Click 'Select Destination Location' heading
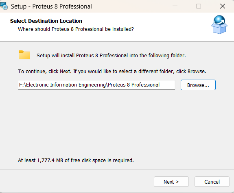The image size is (234, 193). pos(46,21)
